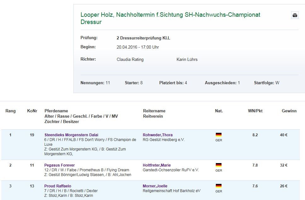Screen dimensions: 305x200
Task: Open rider link Morner,Joelle
Action: (155, 186)
